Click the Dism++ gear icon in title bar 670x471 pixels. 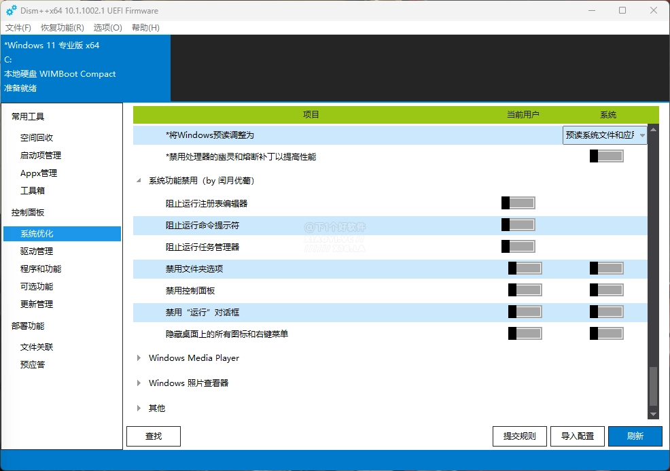12,11
